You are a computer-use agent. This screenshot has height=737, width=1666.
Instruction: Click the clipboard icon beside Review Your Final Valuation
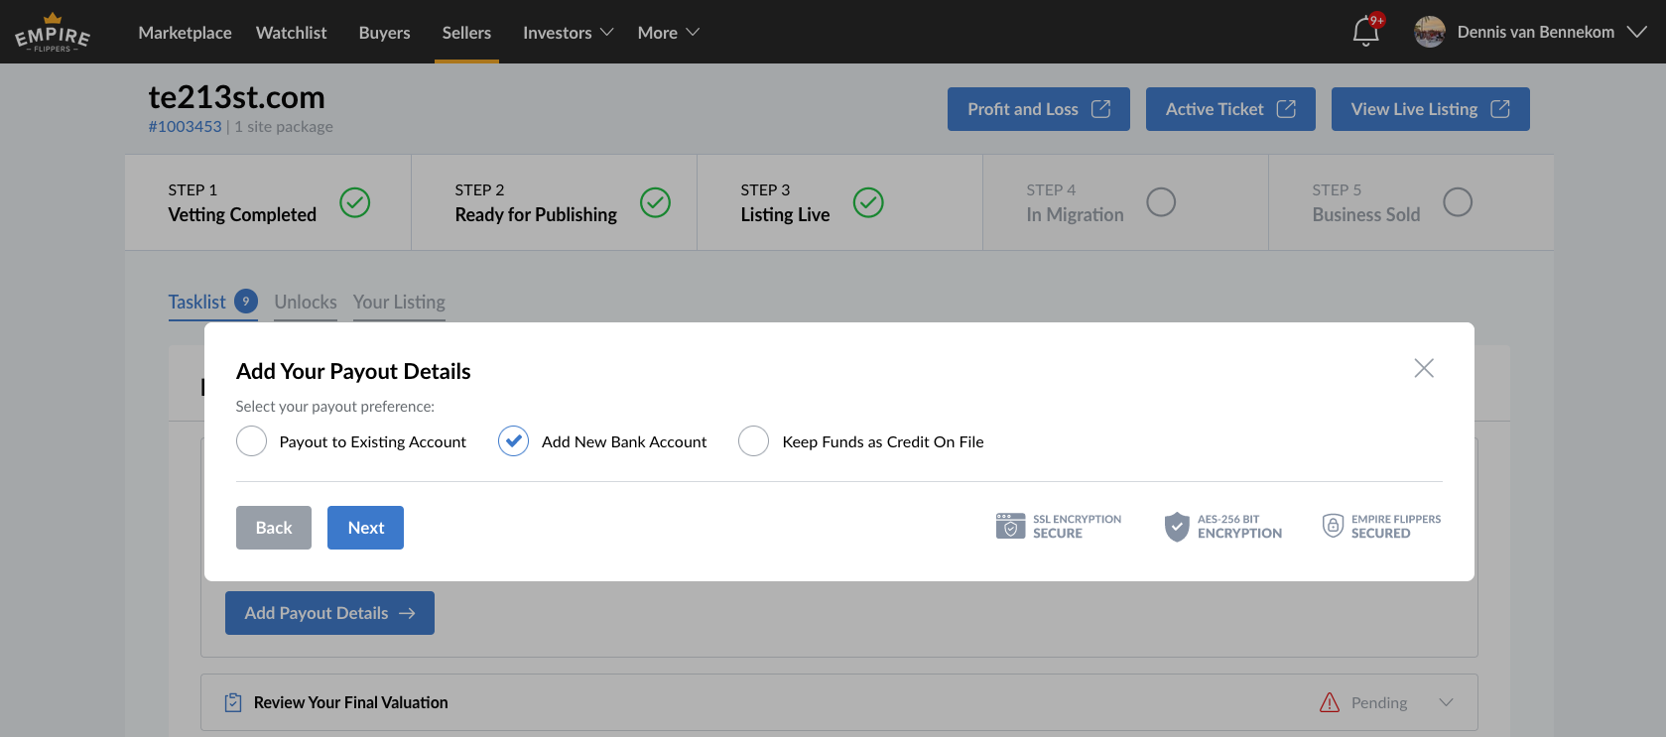click(x=233, y=702)
